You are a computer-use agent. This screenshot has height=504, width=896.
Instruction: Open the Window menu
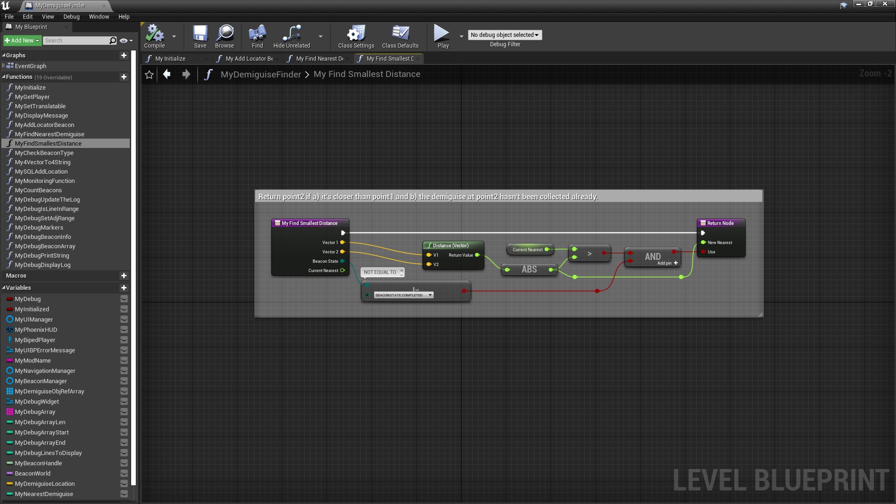click(99, 16)
